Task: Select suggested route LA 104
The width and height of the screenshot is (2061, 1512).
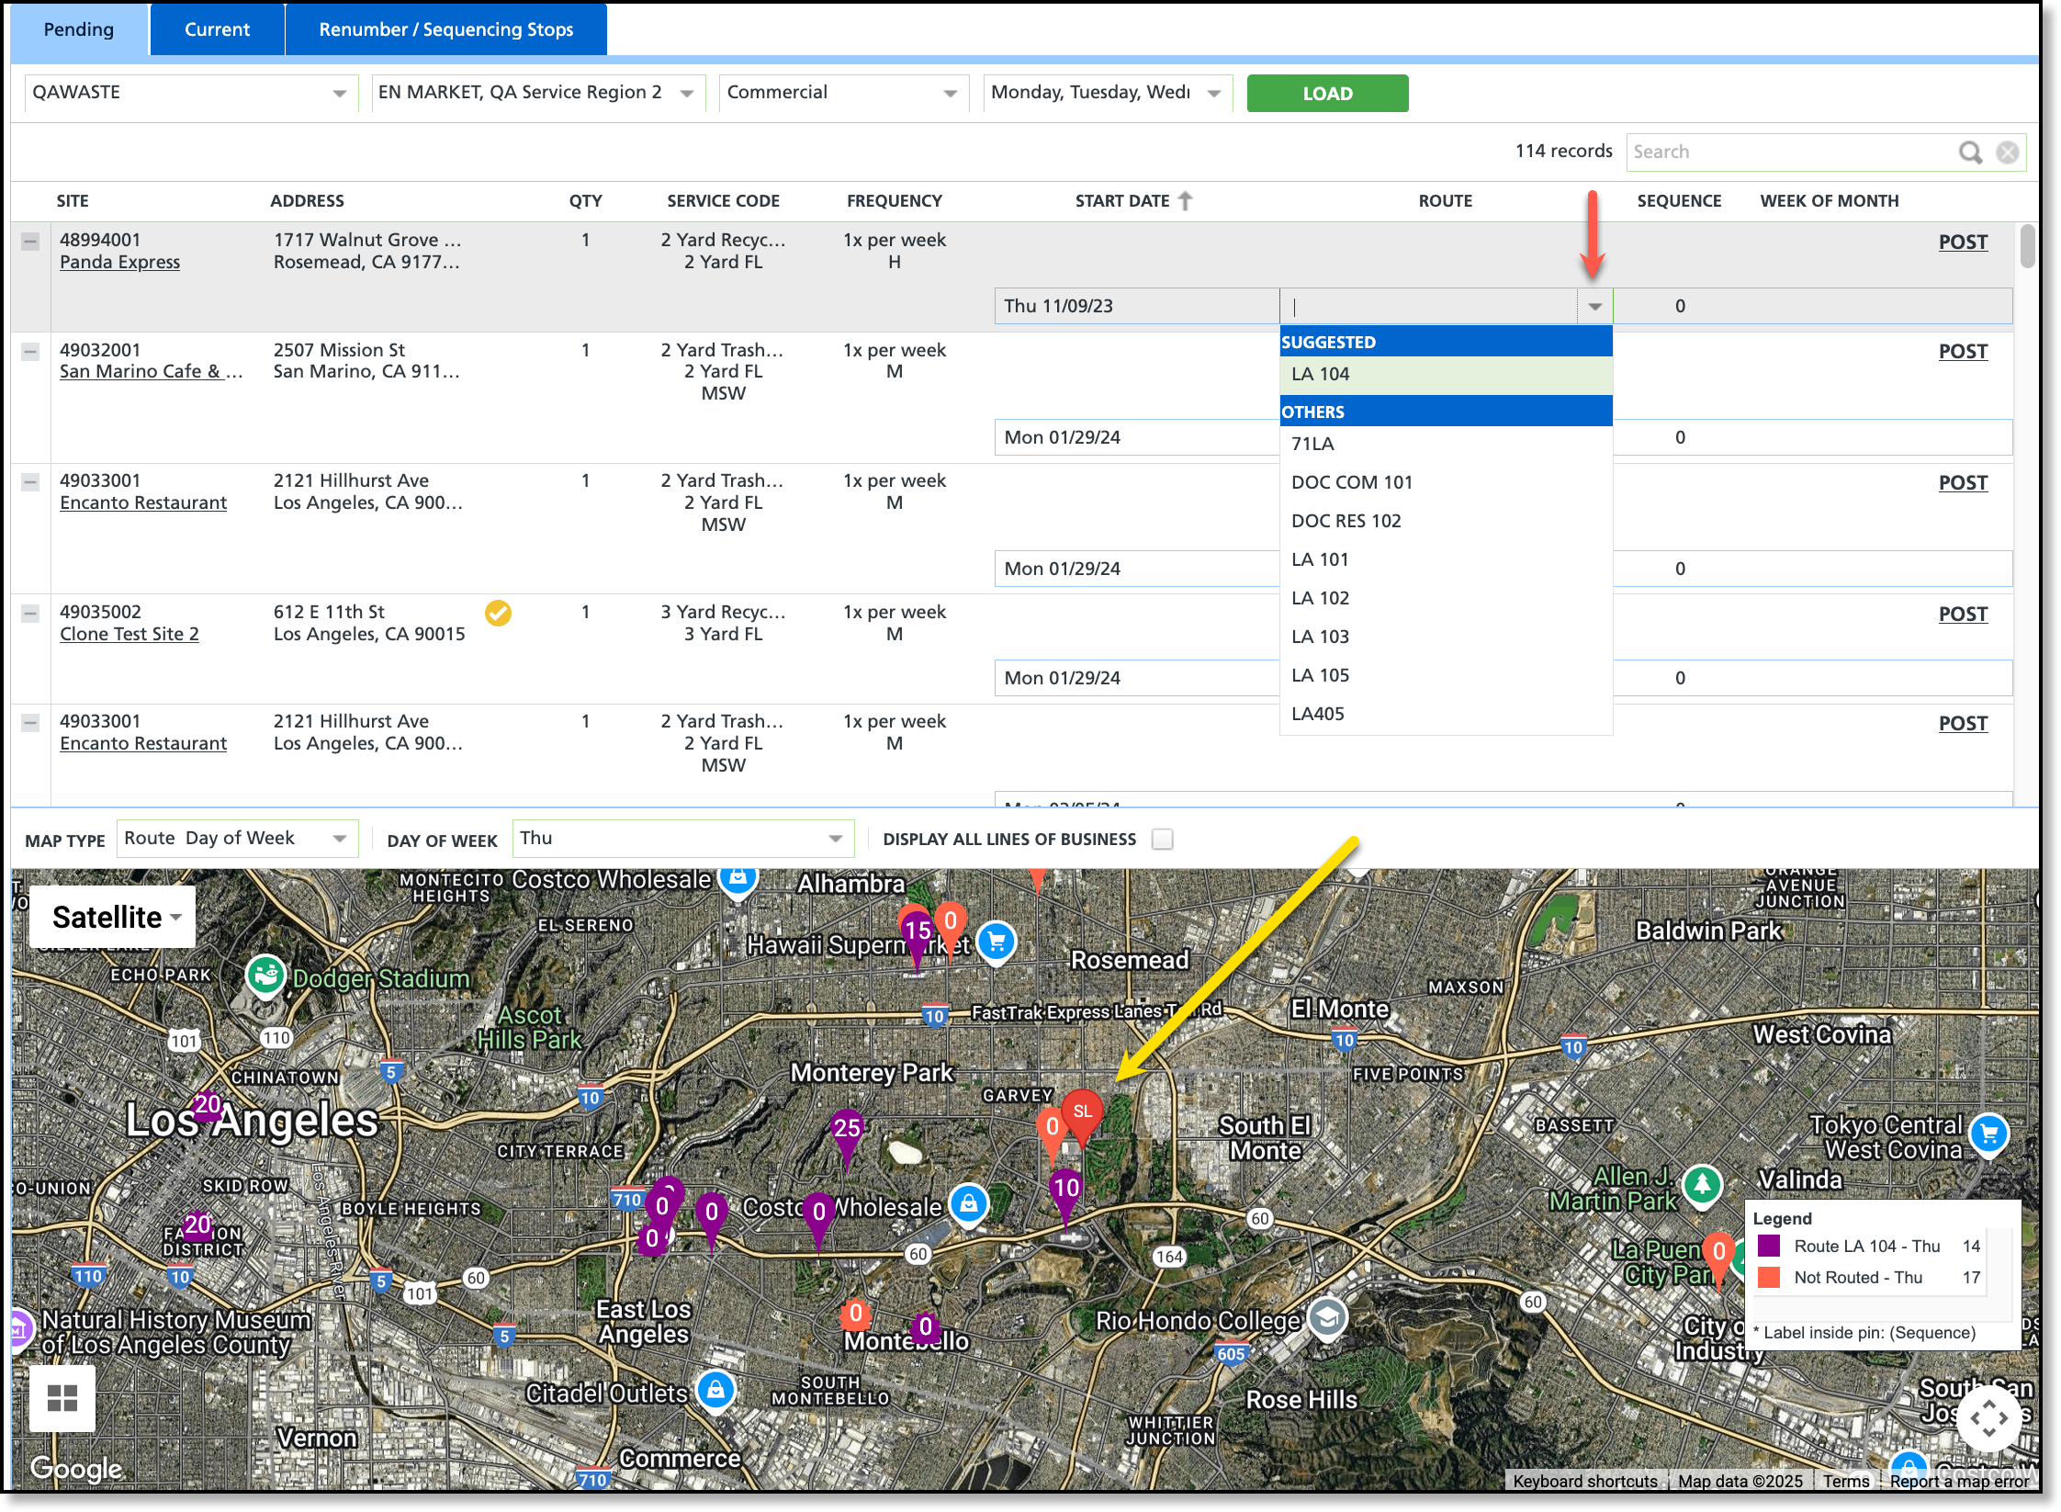Action: 1320,374
